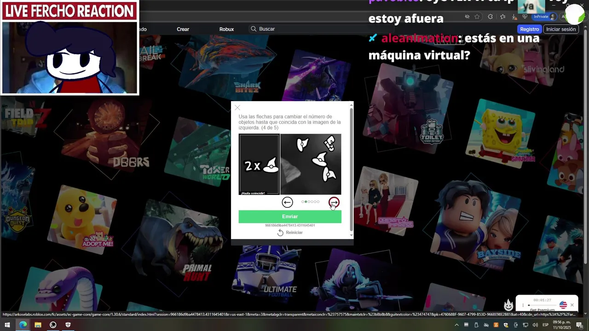Click the captcha step indicator dots

pos(311,202)
